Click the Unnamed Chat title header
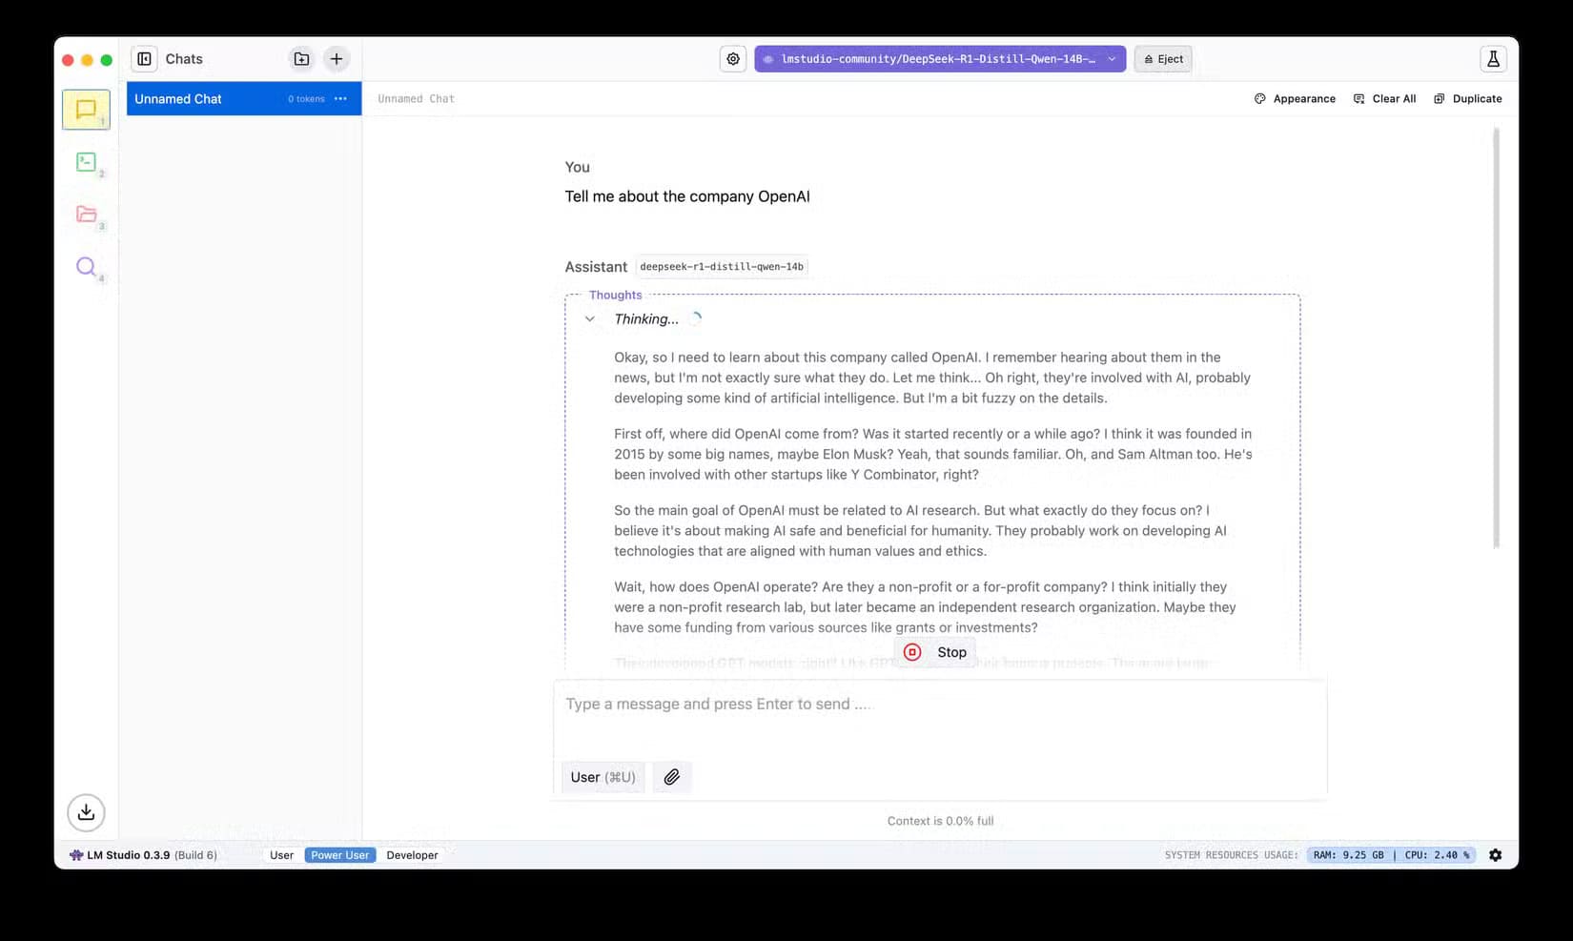Image resolution: width=1573 pixels, height=941 pixels. click(x=416, y=99)
